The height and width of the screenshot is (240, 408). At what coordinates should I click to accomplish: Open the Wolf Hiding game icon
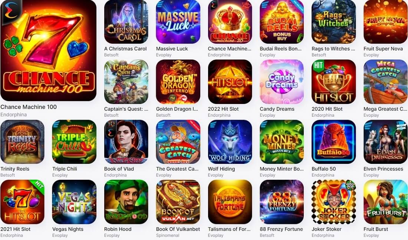pos(230,142)
